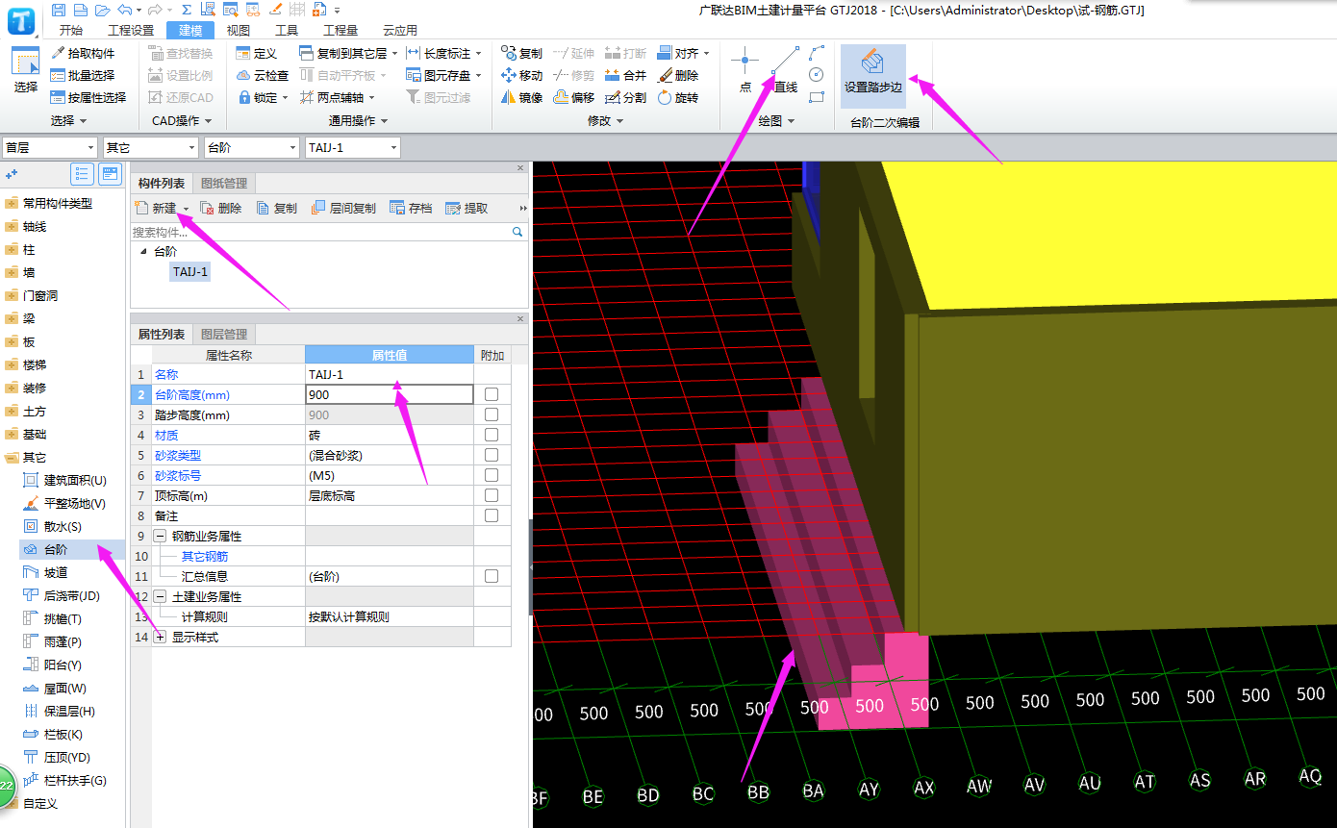This screenshot has height=828, width=1337.
Task: Click the 台阶高度 value field 900
Action: (x=390, y=394)
